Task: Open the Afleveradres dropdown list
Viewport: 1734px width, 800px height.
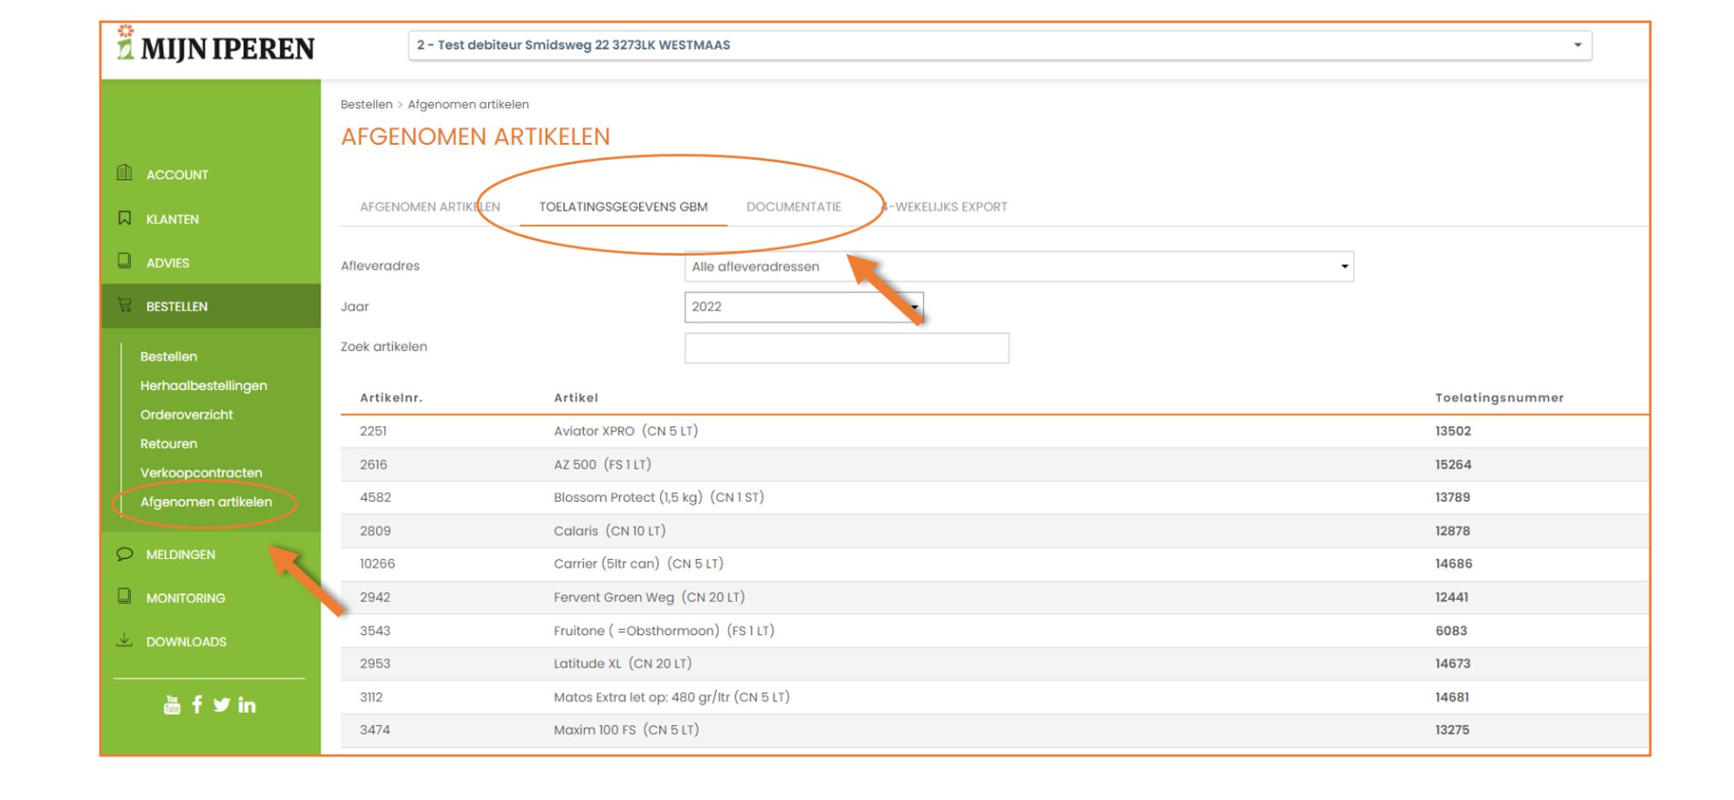Action: [1018, 267]
